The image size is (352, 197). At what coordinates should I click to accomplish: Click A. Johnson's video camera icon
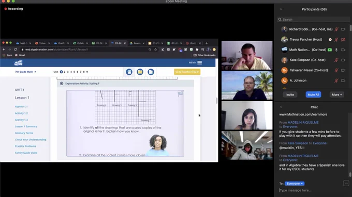coord(343,80)
